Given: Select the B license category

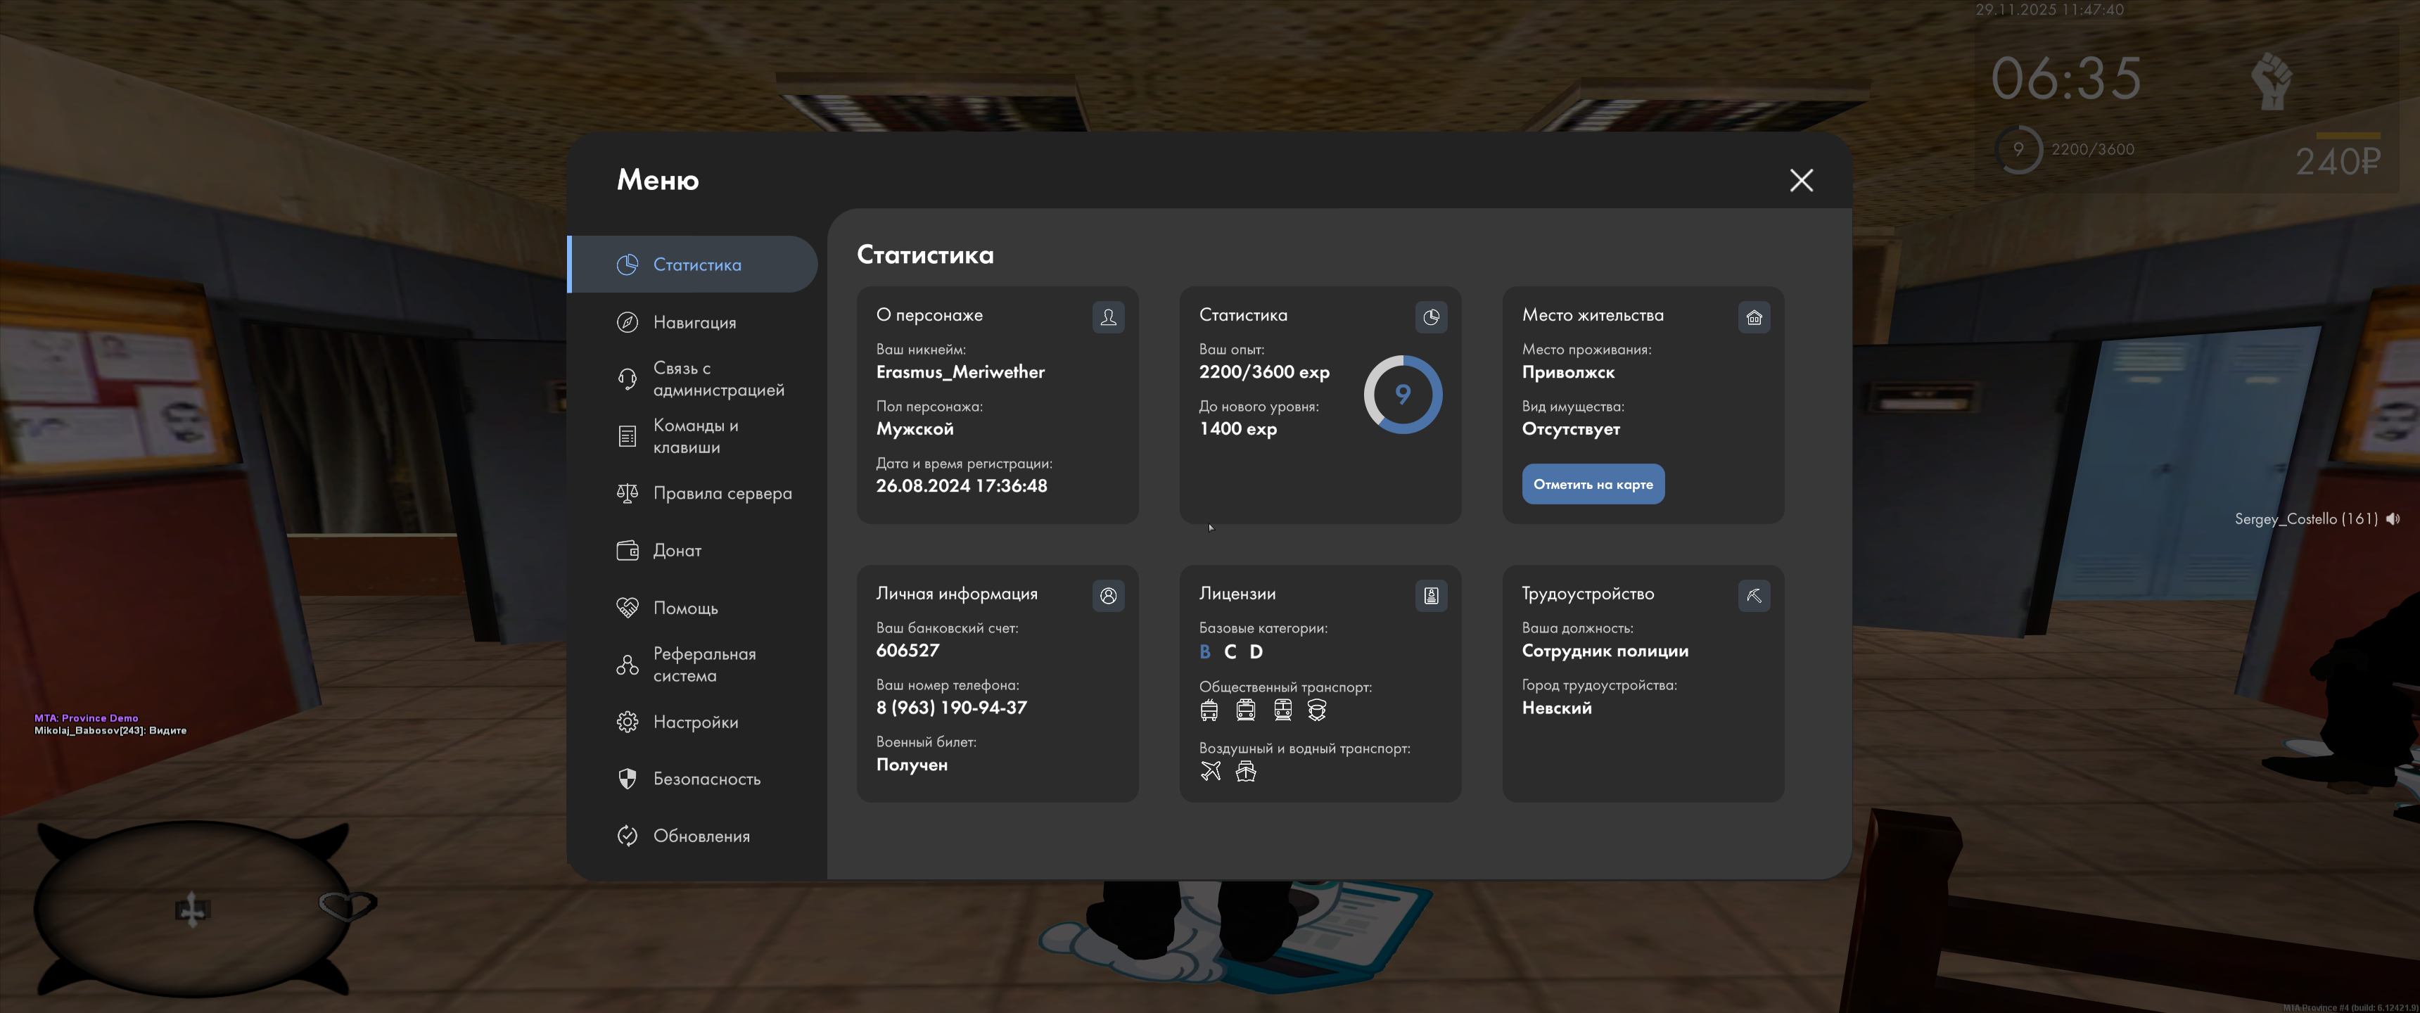Looking at the screenshot, I should (1204, 651).
